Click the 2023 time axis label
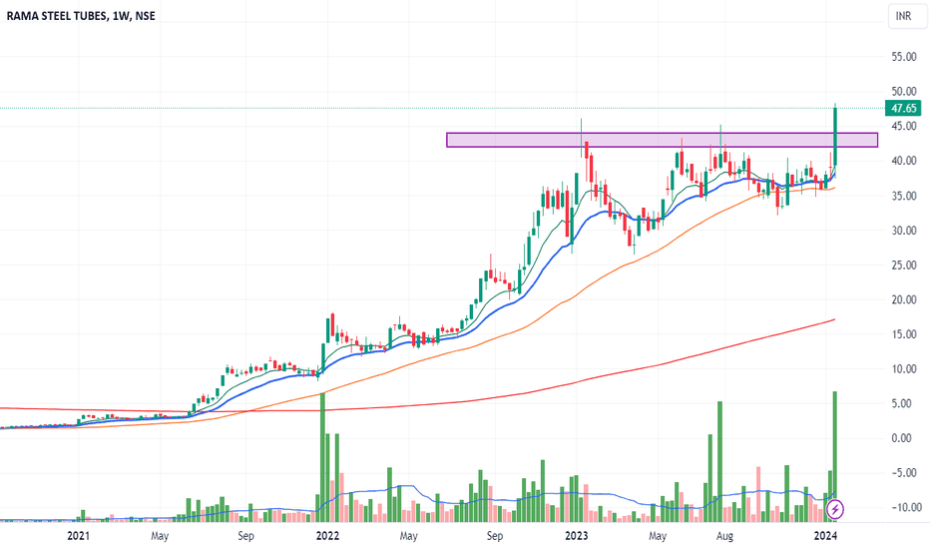930x549 pixels. pyautogui.click(x=577, y=536)
